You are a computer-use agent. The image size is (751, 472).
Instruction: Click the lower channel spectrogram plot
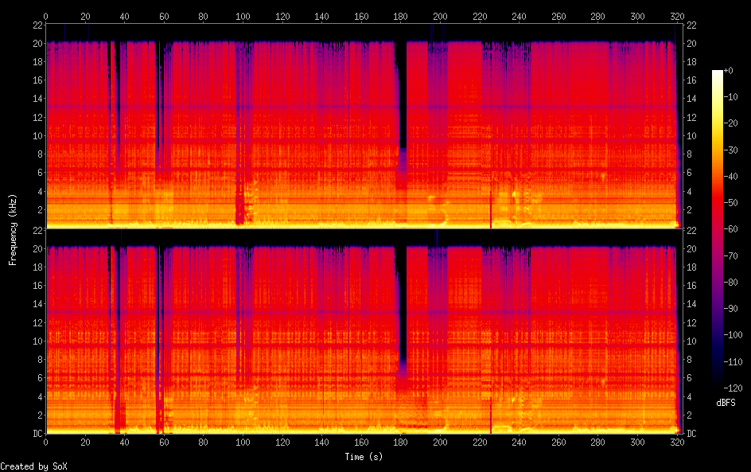[x=364, y=332]
